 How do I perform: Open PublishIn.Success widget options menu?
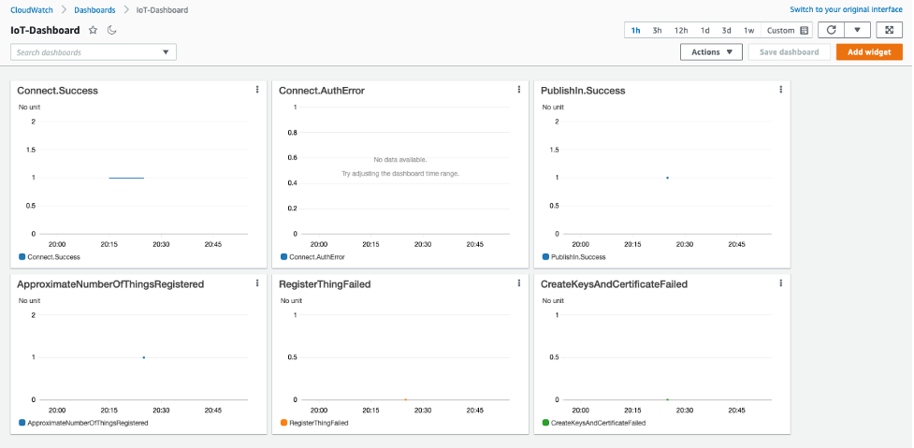coord(780,89)
